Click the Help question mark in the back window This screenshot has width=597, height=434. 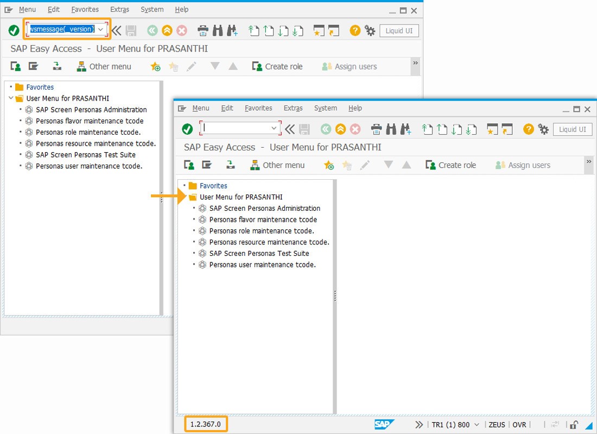[355, 30]
